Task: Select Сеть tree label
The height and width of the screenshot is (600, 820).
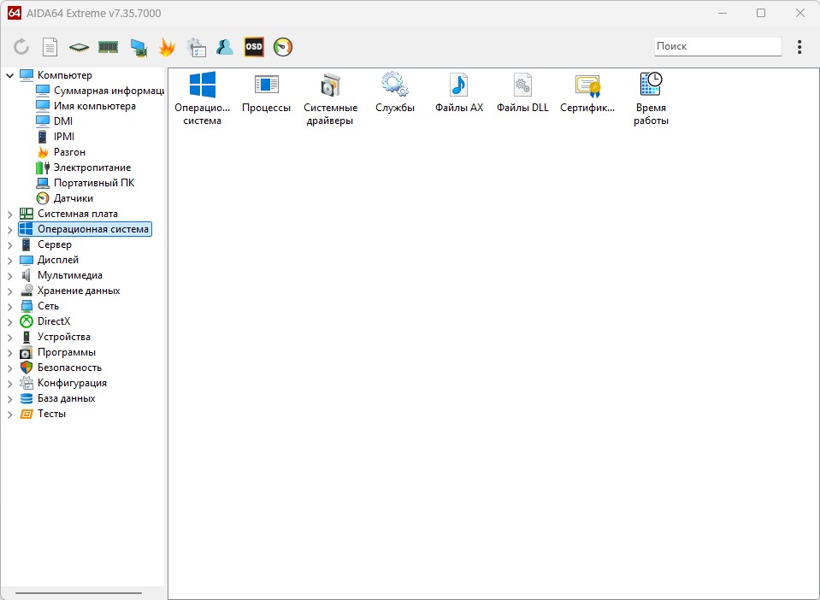Action: click(x=48, y=306)
